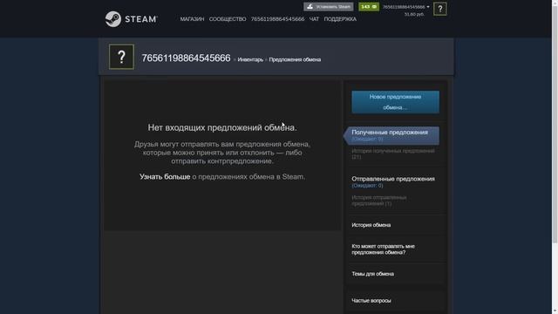Click the Steam logo in the header
The image size is (558, 314).
pos(132,19)
